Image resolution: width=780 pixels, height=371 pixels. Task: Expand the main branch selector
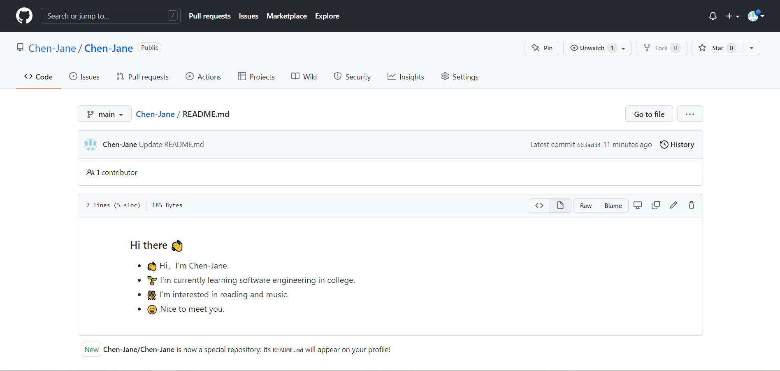coord(104,114)
